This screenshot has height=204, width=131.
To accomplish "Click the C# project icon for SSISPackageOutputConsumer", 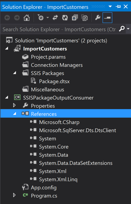I will 17,97.
